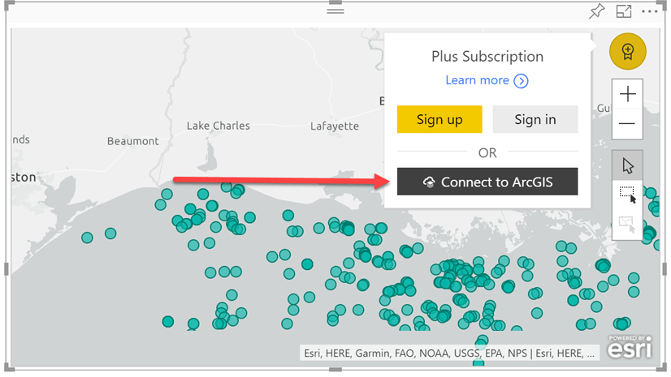Click the right-edge resize handle

(x=665, y=187)
